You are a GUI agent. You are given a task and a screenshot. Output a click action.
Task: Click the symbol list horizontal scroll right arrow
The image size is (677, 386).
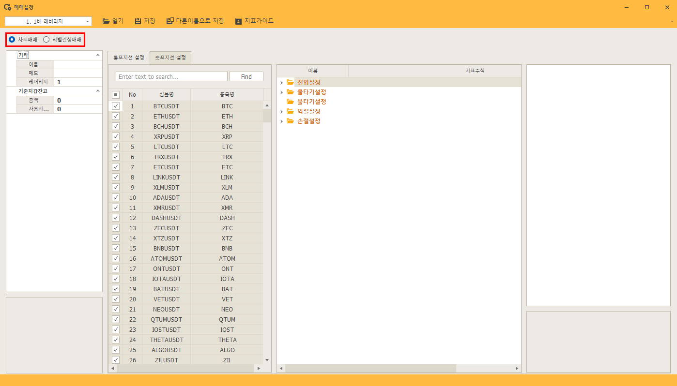pyautogui.click(x=258, y=369)
